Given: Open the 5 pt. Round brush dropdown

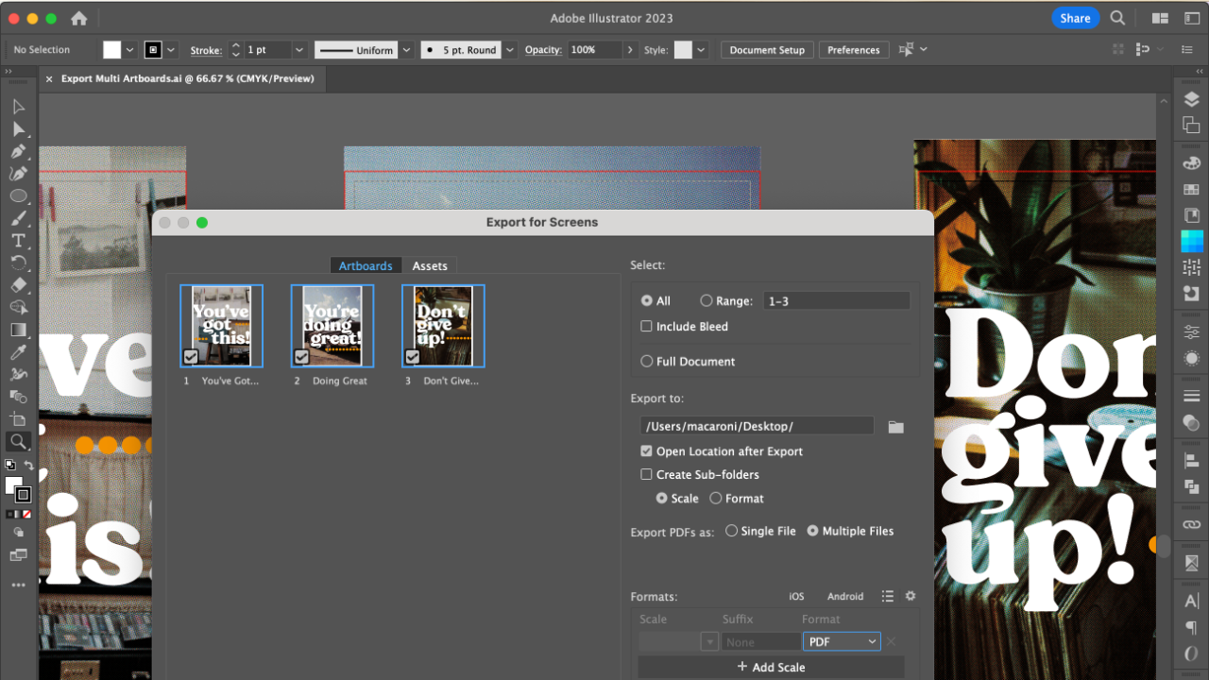Looking at the screenshot, I should pyautogui.click(x=510, y=50).
